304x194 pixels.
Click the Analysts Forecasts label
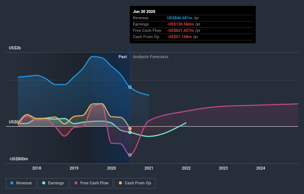tap(151, 57)
